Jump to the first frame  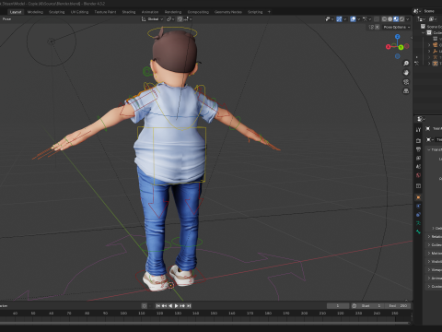157,306
